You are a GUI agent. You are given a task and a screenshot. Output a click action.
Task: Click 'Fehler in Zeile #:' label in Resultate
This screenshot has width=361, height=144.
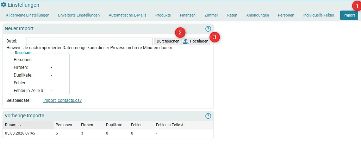tap(29, 91)
